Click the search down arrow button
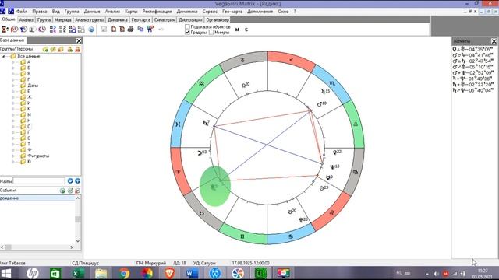 point(70,181)
